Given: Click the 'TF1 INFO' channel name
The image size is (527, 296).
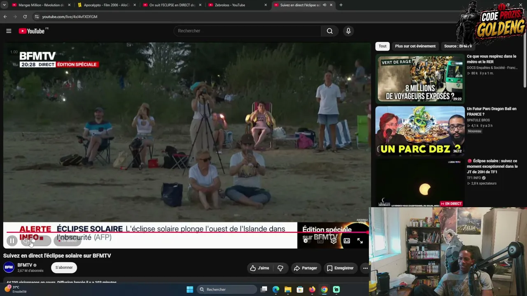Looking at the screenshot, I should tap(474, 178).
